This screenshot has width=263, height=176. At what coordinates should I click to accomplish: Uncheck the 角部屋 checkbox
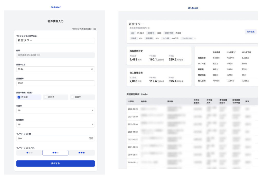click(19, 97)
